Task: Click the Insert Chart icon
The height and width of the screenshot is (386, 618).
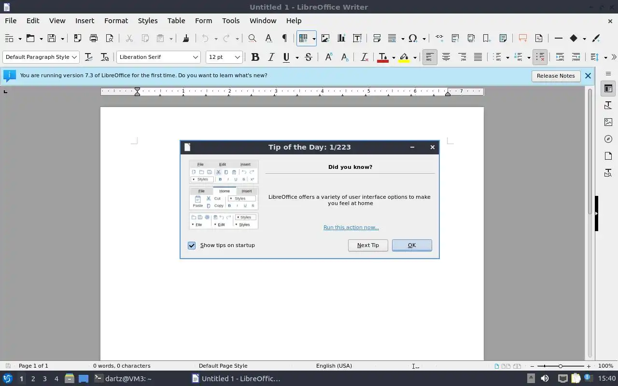Action: coord(341,39)
